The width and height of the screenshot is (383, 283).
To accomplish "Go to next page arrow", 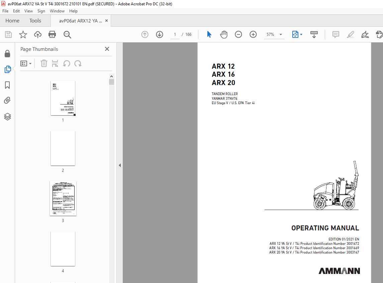I will [160, 34].
